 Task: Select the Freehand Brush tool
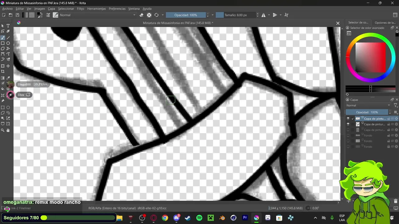(x=3, y=38)
